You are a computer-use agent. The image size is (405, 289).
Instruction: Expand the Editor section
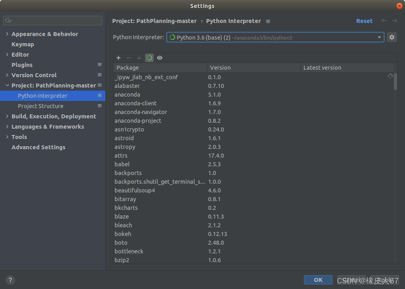pyautogui.click(x=7, y=55)
